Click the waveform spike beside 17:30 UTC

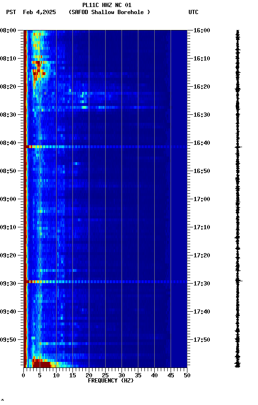coord(239,280)
